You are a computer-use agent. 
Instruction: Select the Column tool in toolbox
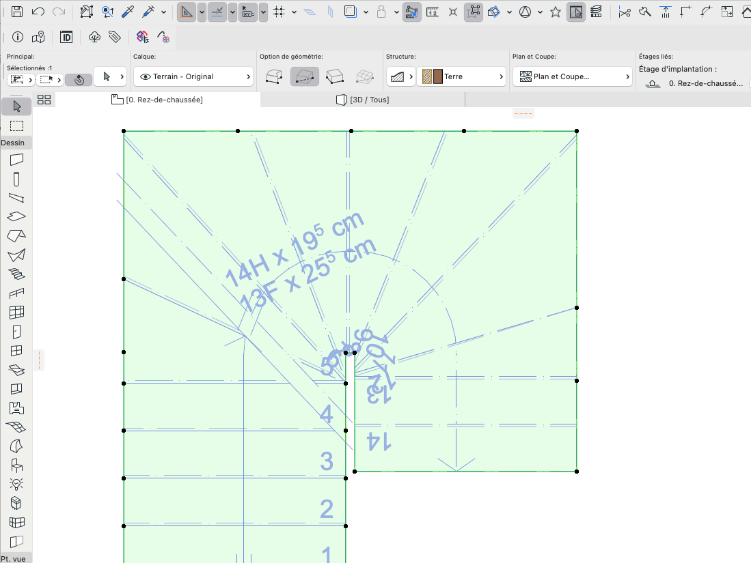pos(17,179)
